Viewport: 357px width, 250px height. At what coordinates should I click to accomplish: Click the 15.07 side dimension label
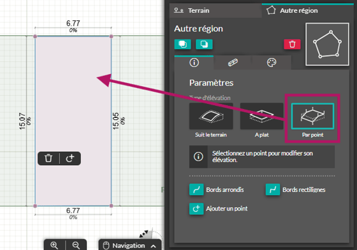pos(22,121)
